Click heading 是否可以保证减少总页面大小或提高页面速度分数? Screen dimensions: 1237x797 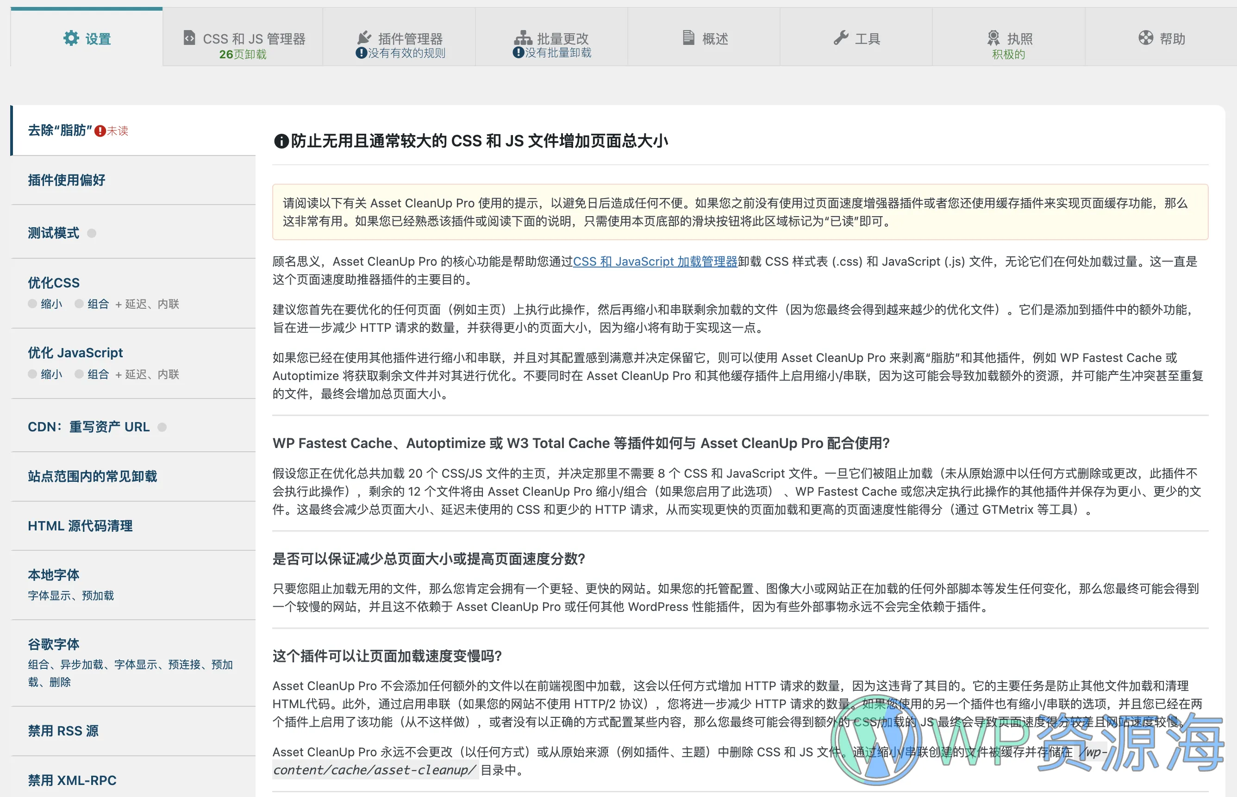(429, 559)
